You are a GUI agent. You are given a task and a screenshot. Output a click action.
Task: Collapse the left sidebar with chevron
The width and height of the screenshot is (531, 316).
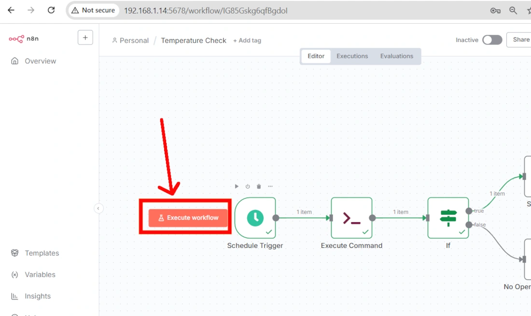(98, 208)
